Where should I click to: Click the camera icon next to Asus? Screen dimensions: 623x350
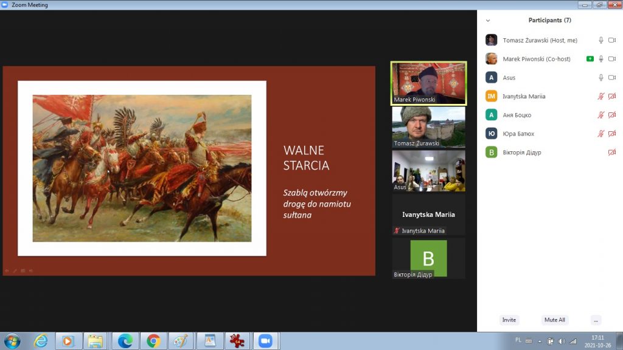(612, 78)
